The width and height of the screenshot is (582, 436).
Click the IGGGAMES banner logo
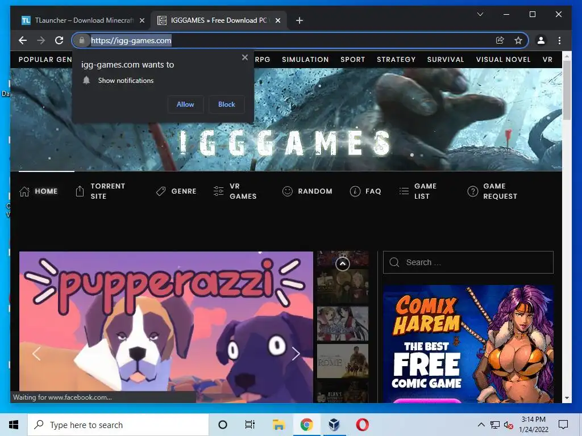[285, 142]
